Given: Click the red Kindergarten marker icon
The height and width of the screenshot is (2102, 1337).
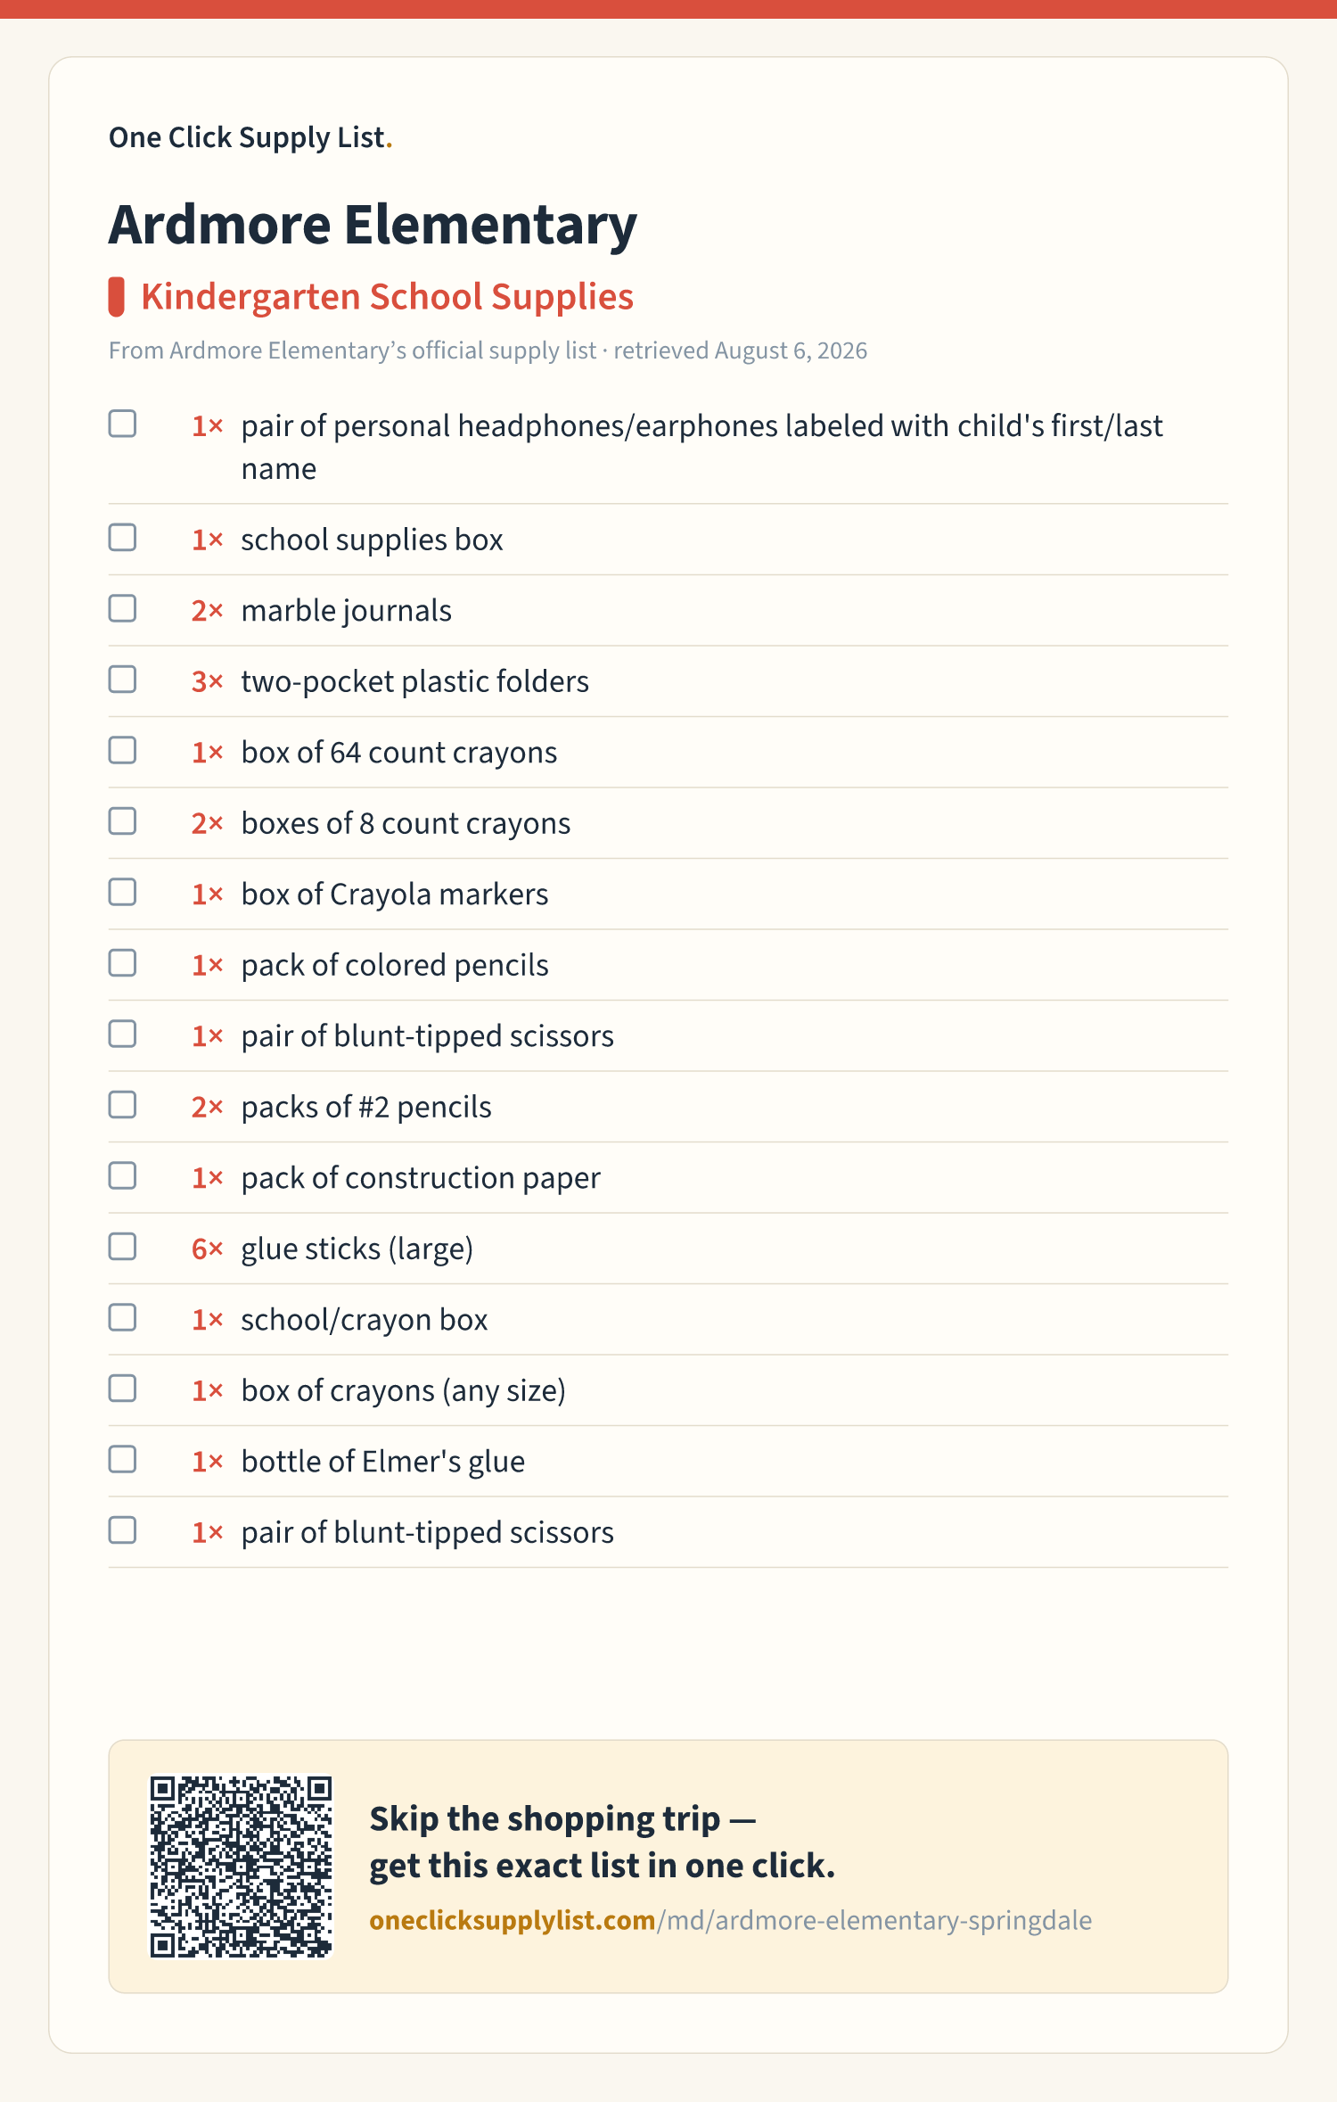Looking at the screenshot, I should click(x=116, y=297).
